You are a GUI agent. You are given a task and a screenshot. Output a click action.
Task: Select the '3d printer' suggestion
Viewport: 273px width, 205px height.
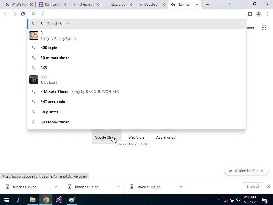[136, 112]
